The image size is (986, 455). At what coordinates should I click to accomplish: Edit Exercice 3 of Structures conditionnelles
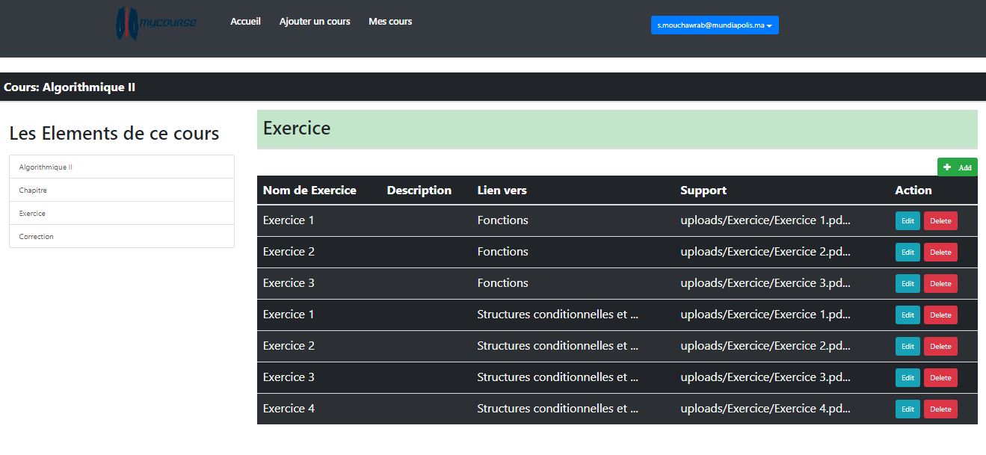(908, 378)
